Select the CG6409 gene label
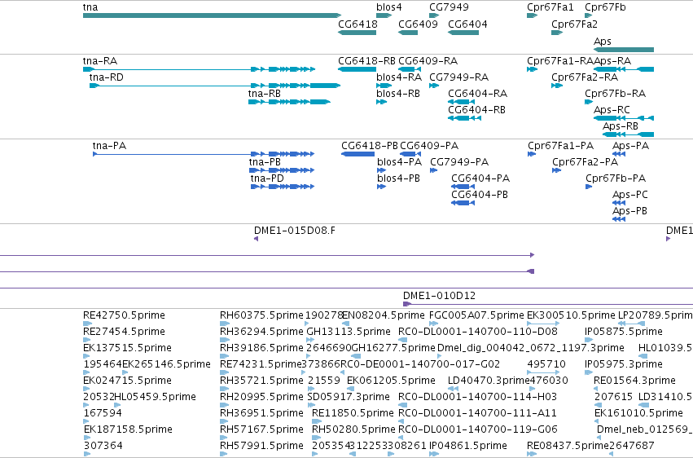 click(418, 24)
